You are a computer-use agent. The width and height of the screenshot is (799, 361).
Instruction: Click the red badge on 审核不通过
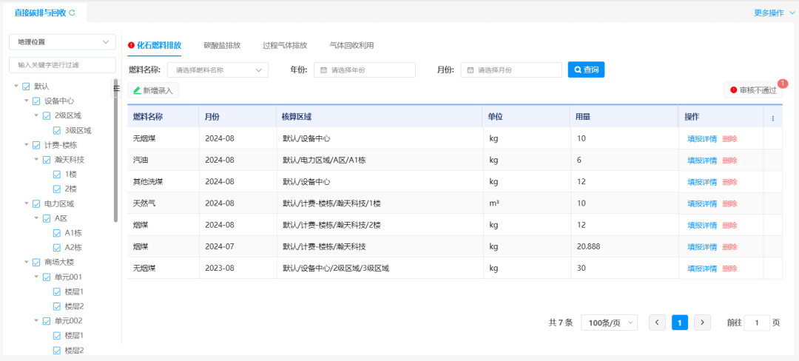pos(783,84)
